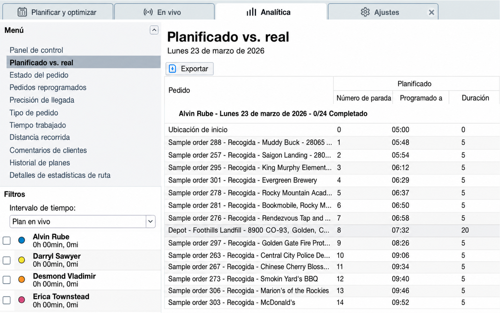Click Desmond Vladimir's orange color dot
Image resolution: width=500 pixels, height=313 pixels.
tap(22, 280)
